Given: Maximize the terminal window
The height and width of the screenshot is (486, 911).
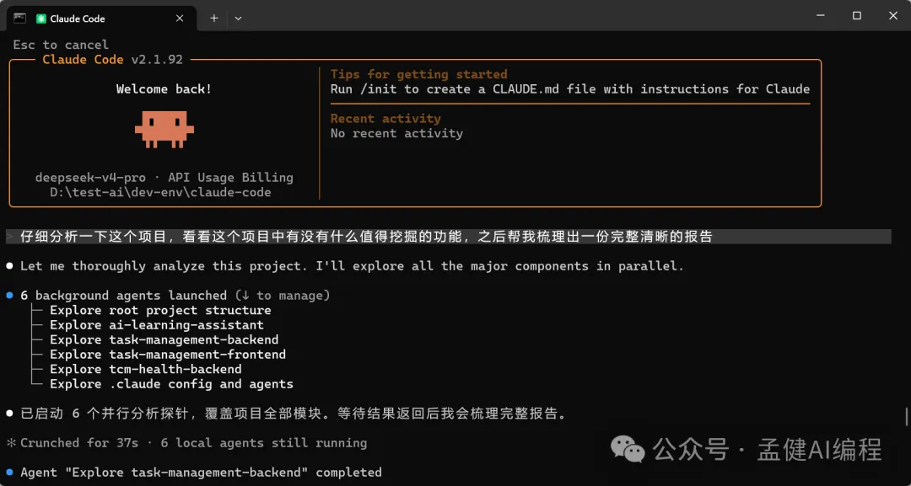Looking at the screenshot, I should point(856,16).
